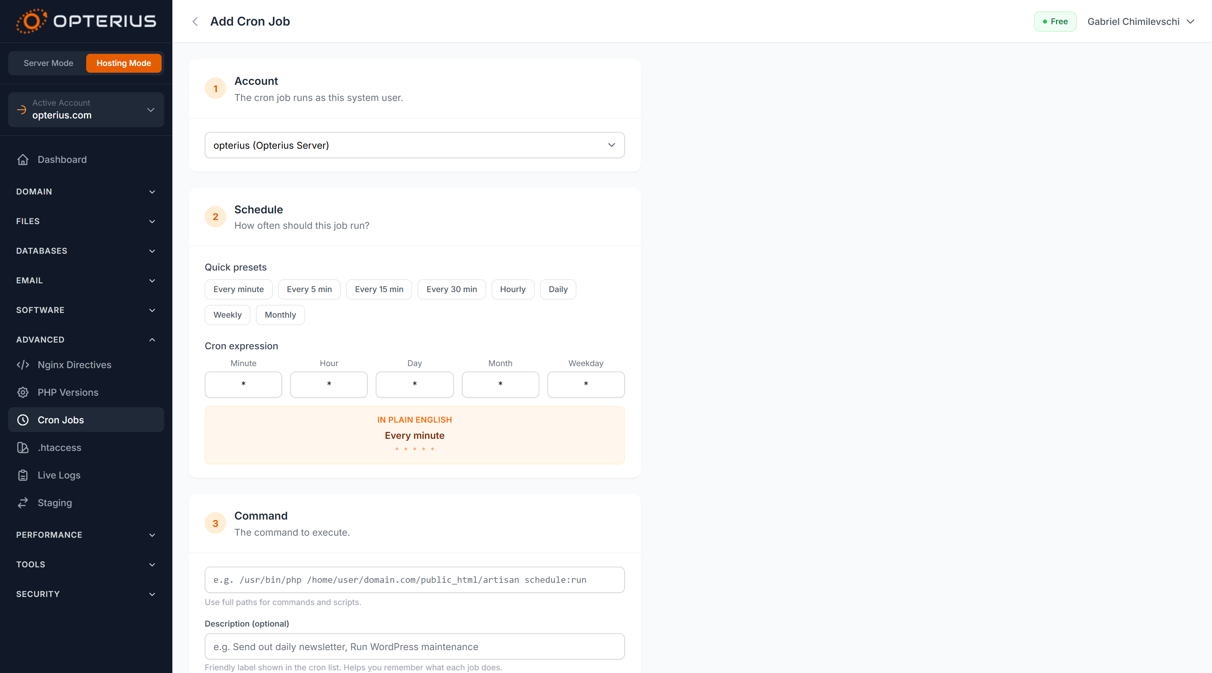Open Staging page
1212x673 pixels.
point(86,503)
